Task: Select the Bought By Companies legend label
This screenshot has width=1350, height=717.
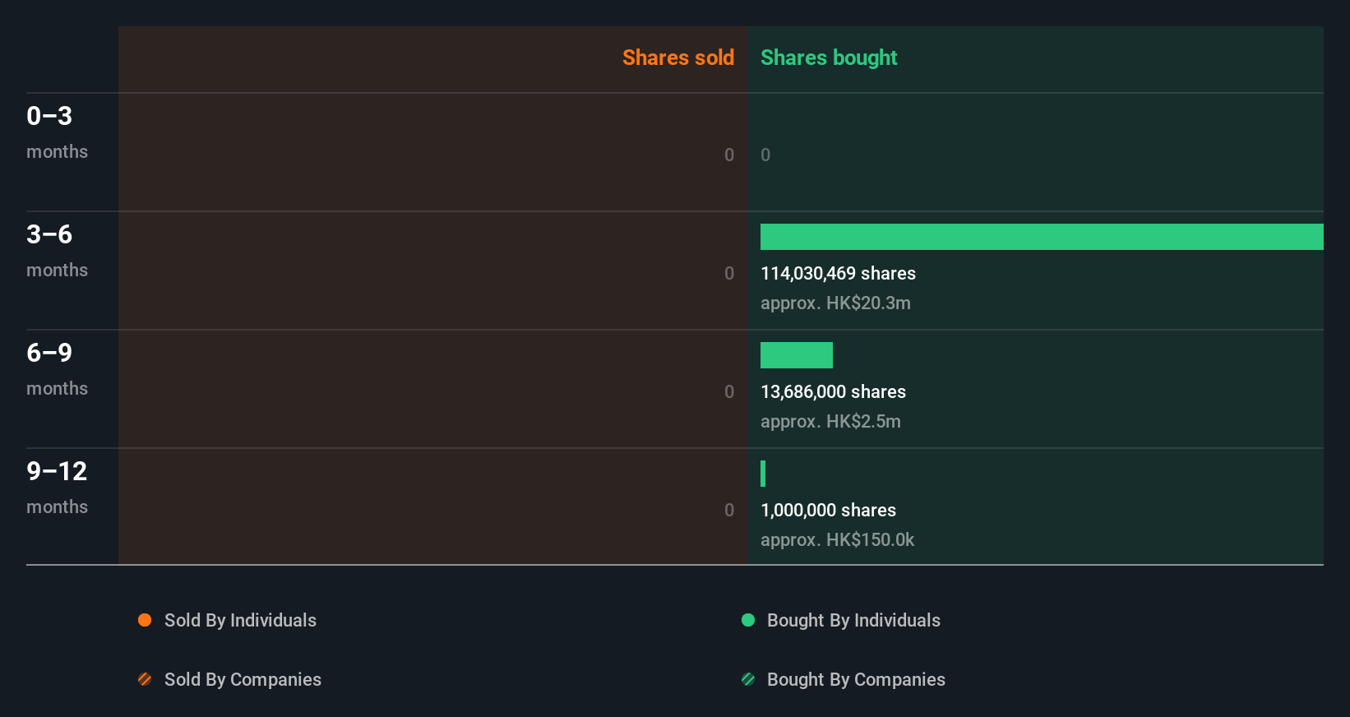Action: [856, 679]
